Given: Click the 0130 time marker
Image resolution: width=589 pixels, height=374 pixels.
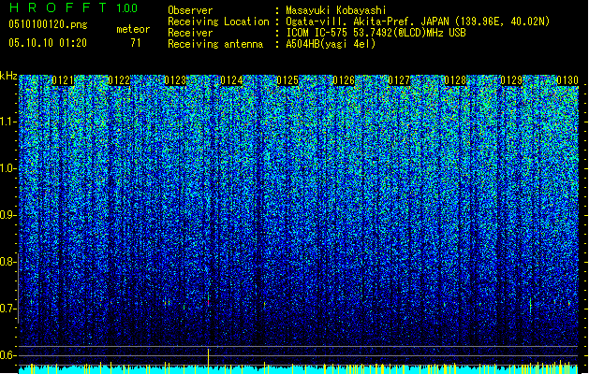Looking at the screenshot, I should click(567, 80).
